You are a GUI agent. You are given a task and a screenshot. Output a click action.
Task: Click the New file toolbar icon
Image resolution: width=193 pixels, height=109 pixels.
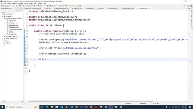pos(2,6)
